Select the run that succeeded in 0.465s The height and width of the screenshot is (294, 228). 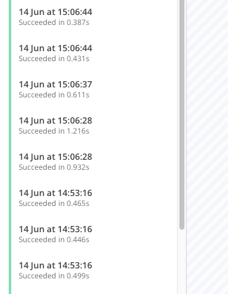[x=94, y=198]
